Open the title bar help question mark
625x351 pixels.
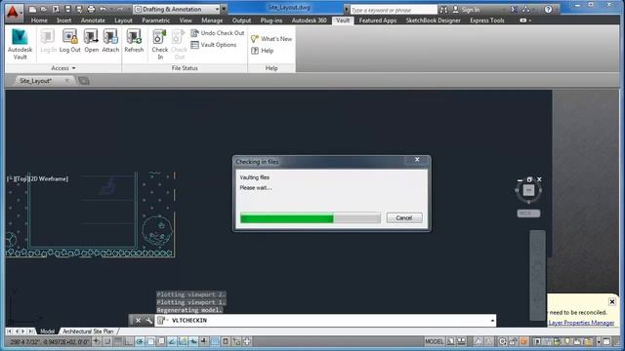[549, 9]
